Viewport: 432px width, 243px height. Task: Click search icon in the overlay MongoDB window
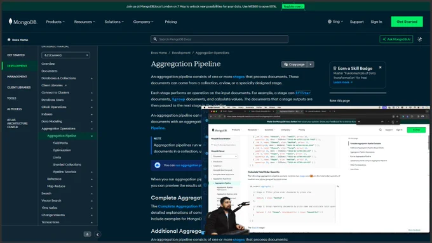380,129
